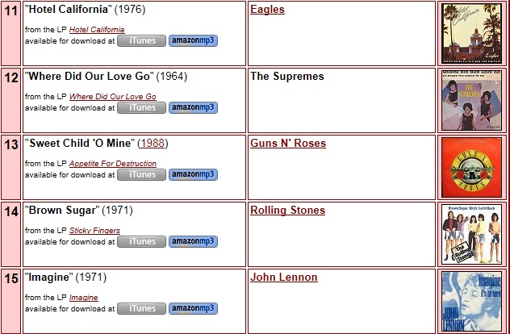Open iTunes download for Where Did Our Love Go
Viewport: 510px width, 334px height.
[x=141, y=107]
